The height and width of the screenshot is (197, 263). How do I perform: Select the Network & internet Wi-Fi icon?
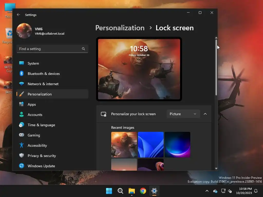(x=22, y=84)
